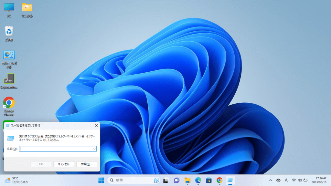
Task: Click the 参照(B)... browse button
Action: pyautogui.click(x=87, y=164)
